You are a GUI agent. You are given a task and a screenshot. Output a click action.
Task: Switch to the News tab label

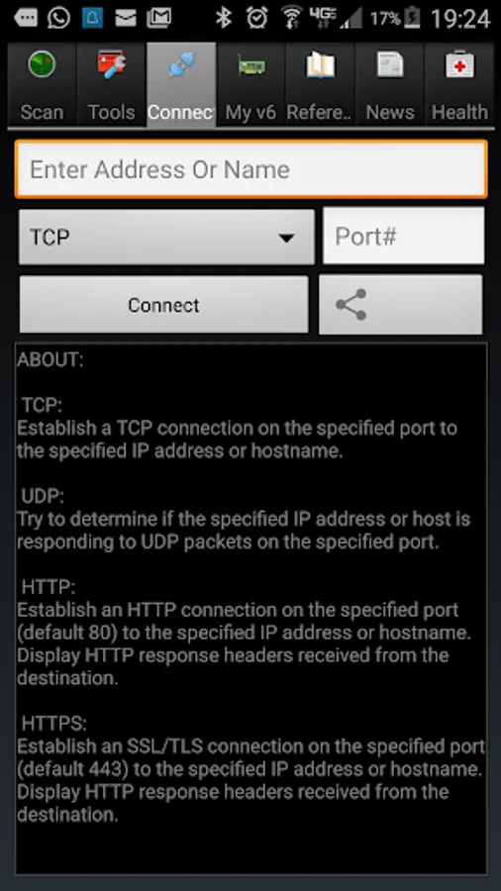click(x=390, y=112)
